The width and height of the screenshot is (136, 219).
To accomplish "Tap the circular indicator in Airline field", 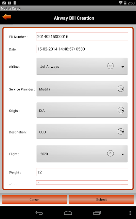I will (111, 66).
